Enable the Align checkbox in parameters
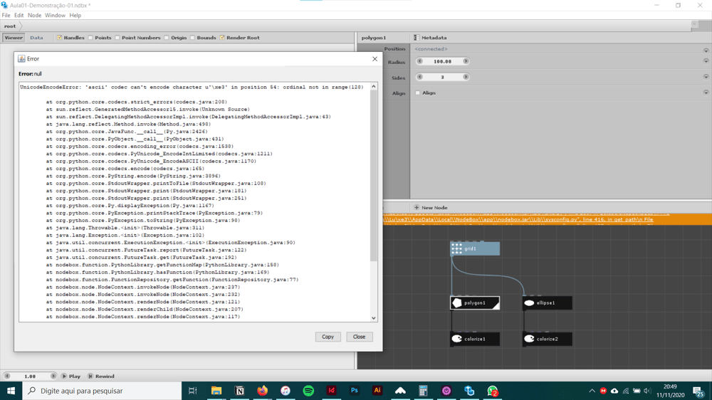 tap(418, 93)
